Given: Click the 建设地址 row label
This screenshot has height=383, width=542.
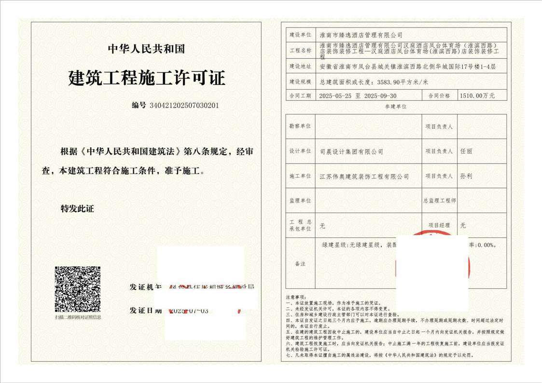Looking at the screenshot, I should click(300, 66).
